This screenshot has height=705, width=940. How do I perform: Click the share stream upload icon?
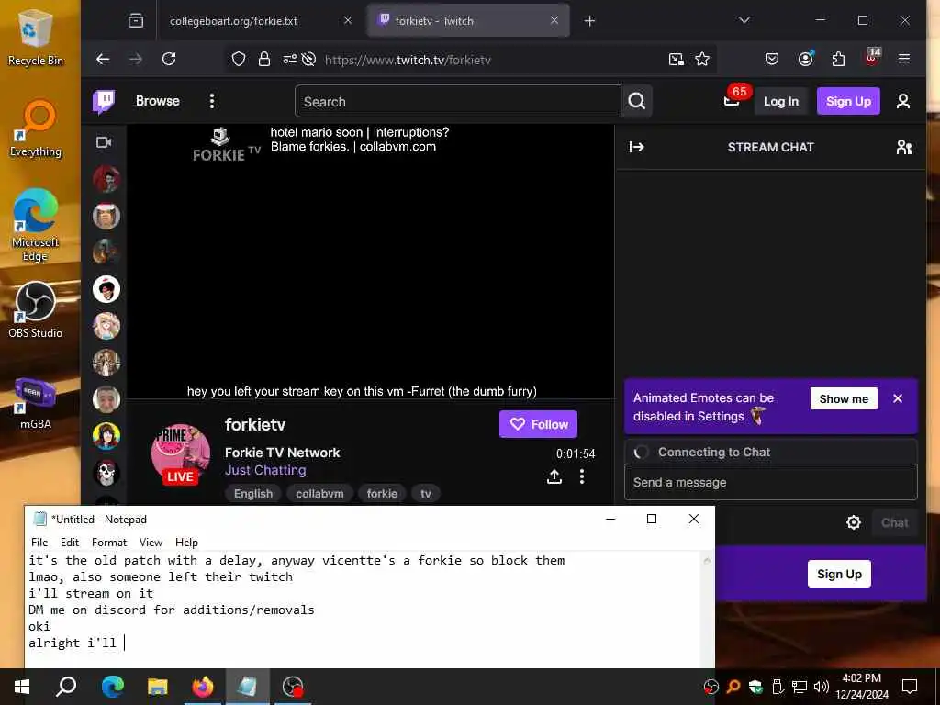click(x=554, y=476)
